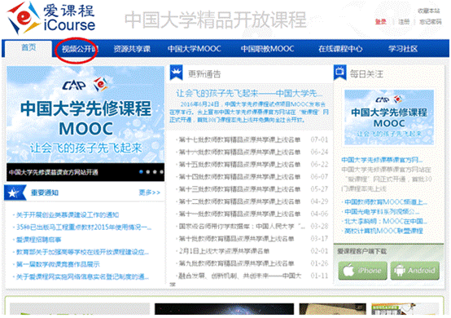
Task: Click 更多>> beside 重要通知
Action: click(150, 192)
